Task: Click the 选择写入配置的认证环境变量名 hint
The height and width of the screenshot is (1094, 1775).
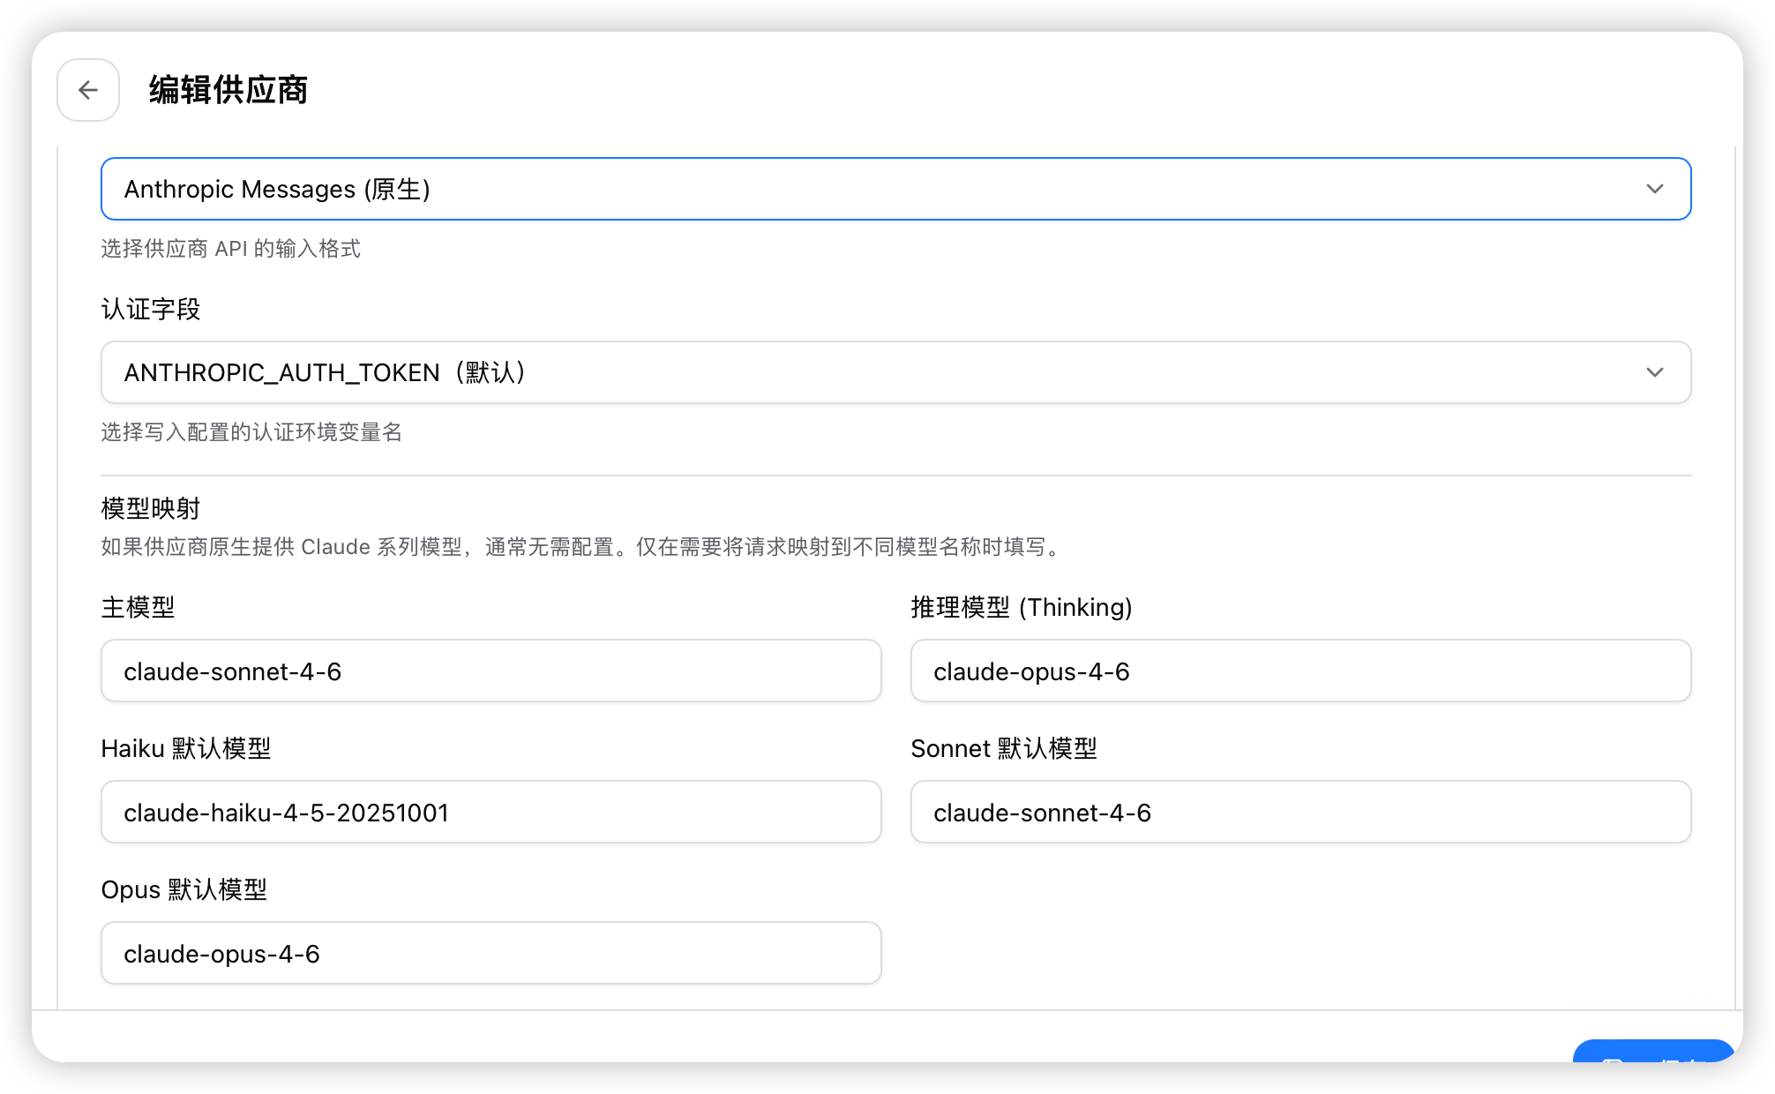Action: click(251, 432)
